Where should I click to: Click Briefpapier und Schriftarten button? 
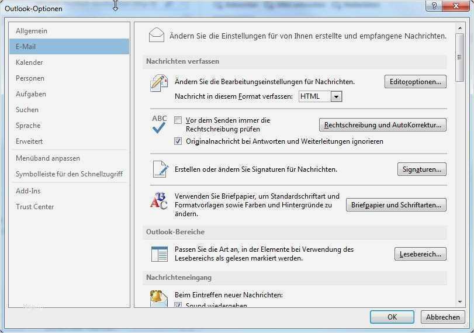396,205
